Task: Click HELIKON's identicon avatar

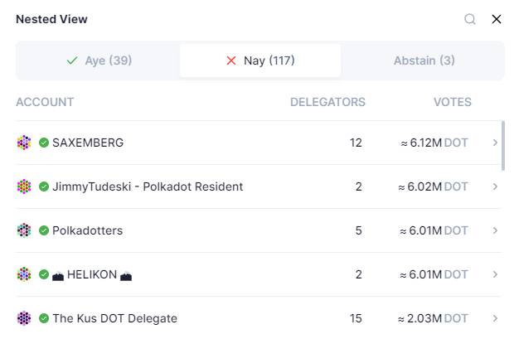Action: pos(24,274)
